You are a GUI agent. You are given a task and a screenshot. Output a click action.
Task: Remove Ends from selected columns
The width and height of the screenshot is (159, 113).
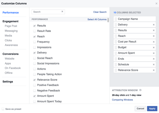coord(154,59)
